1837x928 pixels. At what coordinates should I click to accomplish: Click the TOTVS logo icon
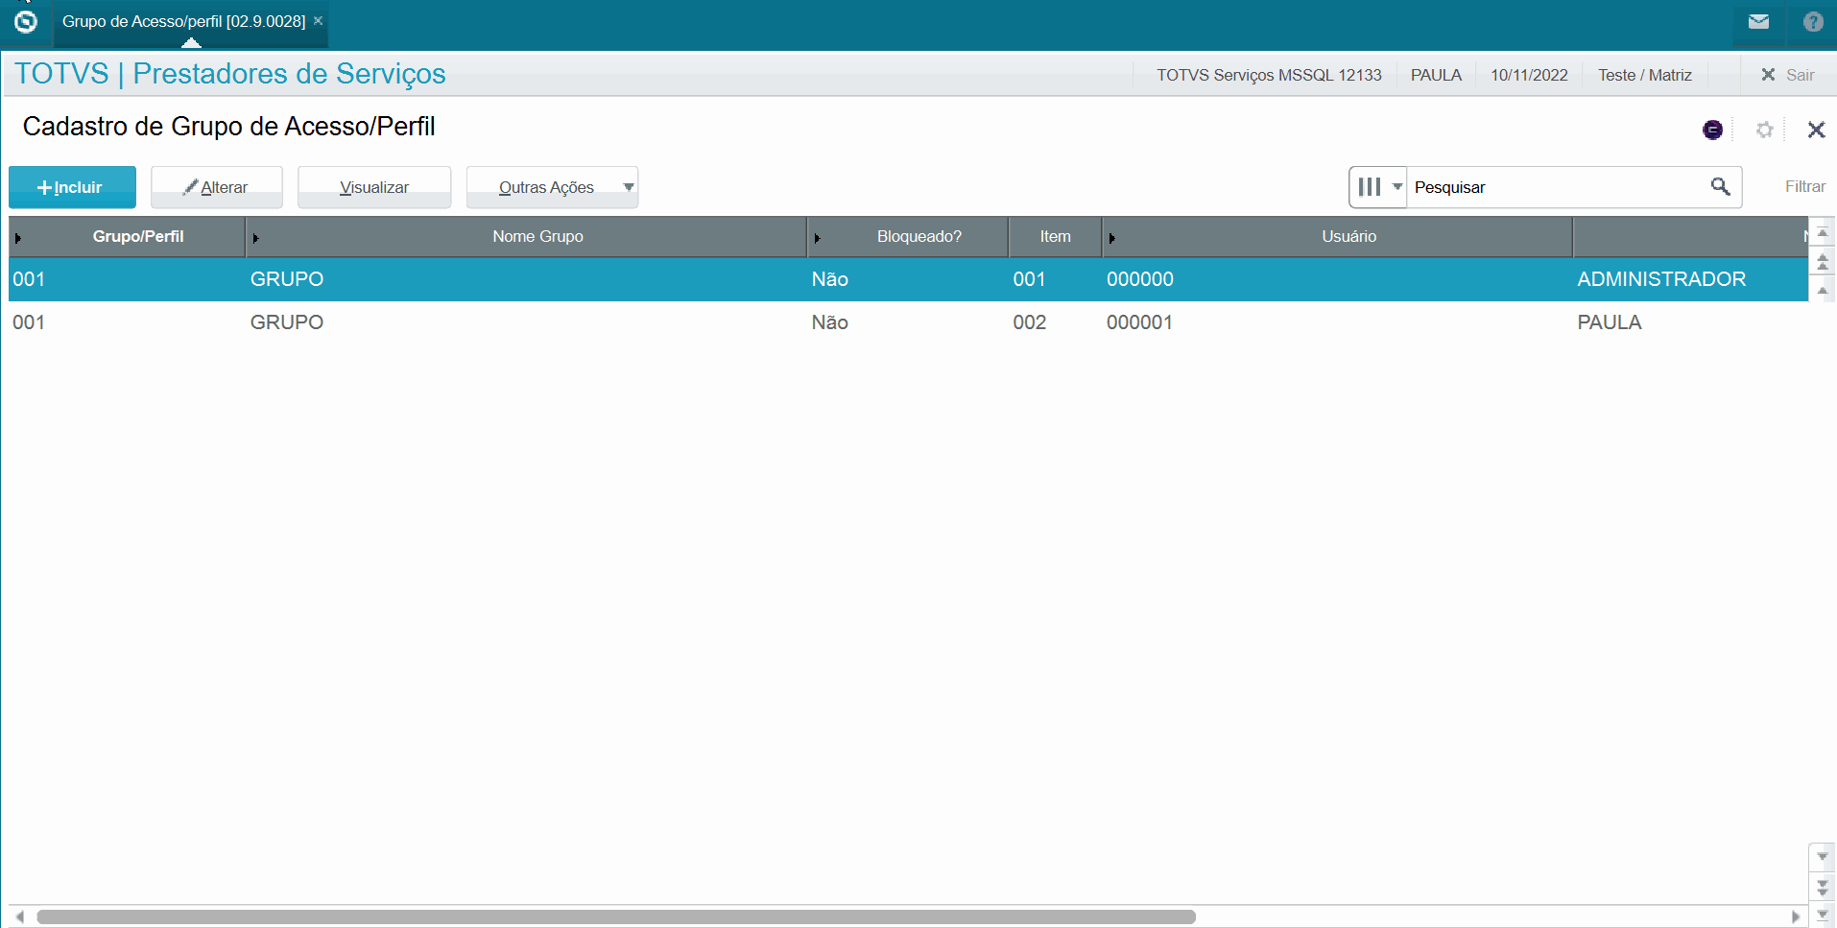(26, 21)
